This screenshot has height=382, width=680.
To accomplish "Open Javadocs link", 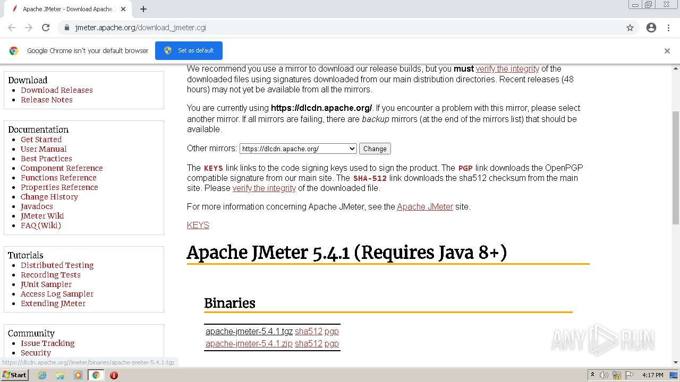I will pyautogui.click(x=37, y=206).
